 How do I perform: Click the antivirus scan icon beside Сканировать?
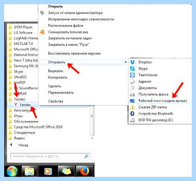(x=42, y=32)
